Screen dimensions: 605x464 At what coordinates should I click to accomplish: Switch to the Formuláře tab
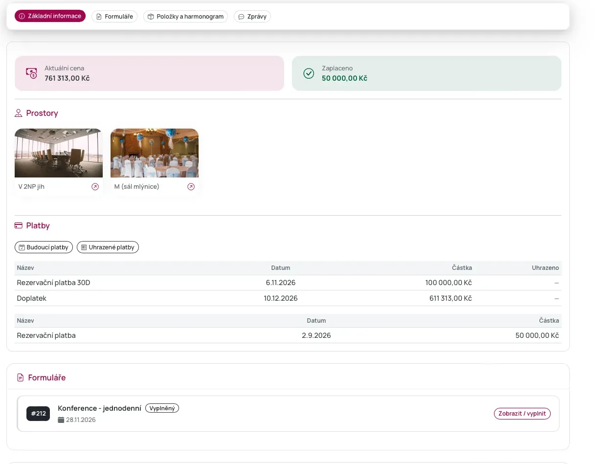[114, 17]
